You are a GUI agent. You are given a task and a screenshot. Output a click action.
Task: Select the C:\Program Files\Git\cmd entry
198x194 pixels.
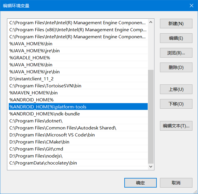click(78, 149)
